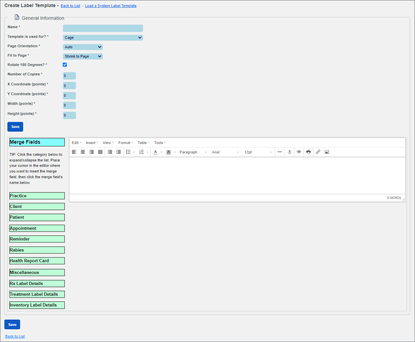Screen dimensions: 415x342
Task: Click the insert link icon
Action: tap(318, 152)
